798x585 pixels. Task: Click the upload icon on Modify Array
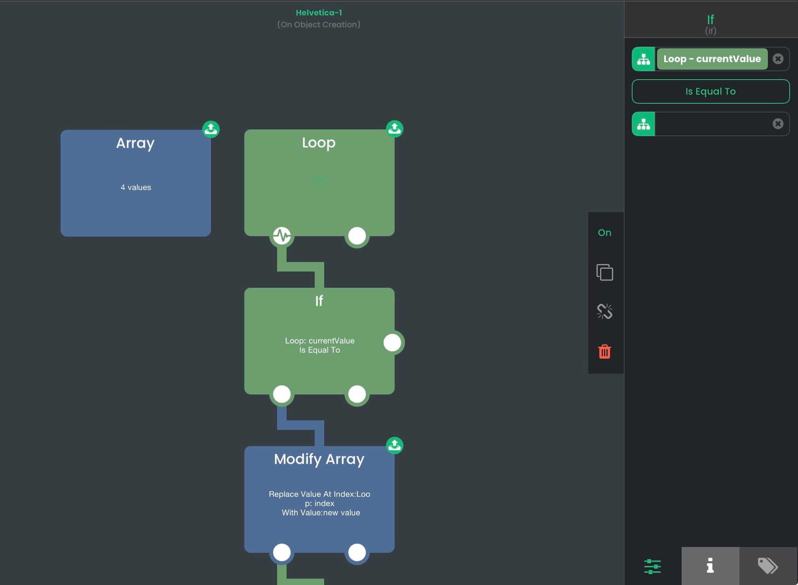click(x=394, y=445)
